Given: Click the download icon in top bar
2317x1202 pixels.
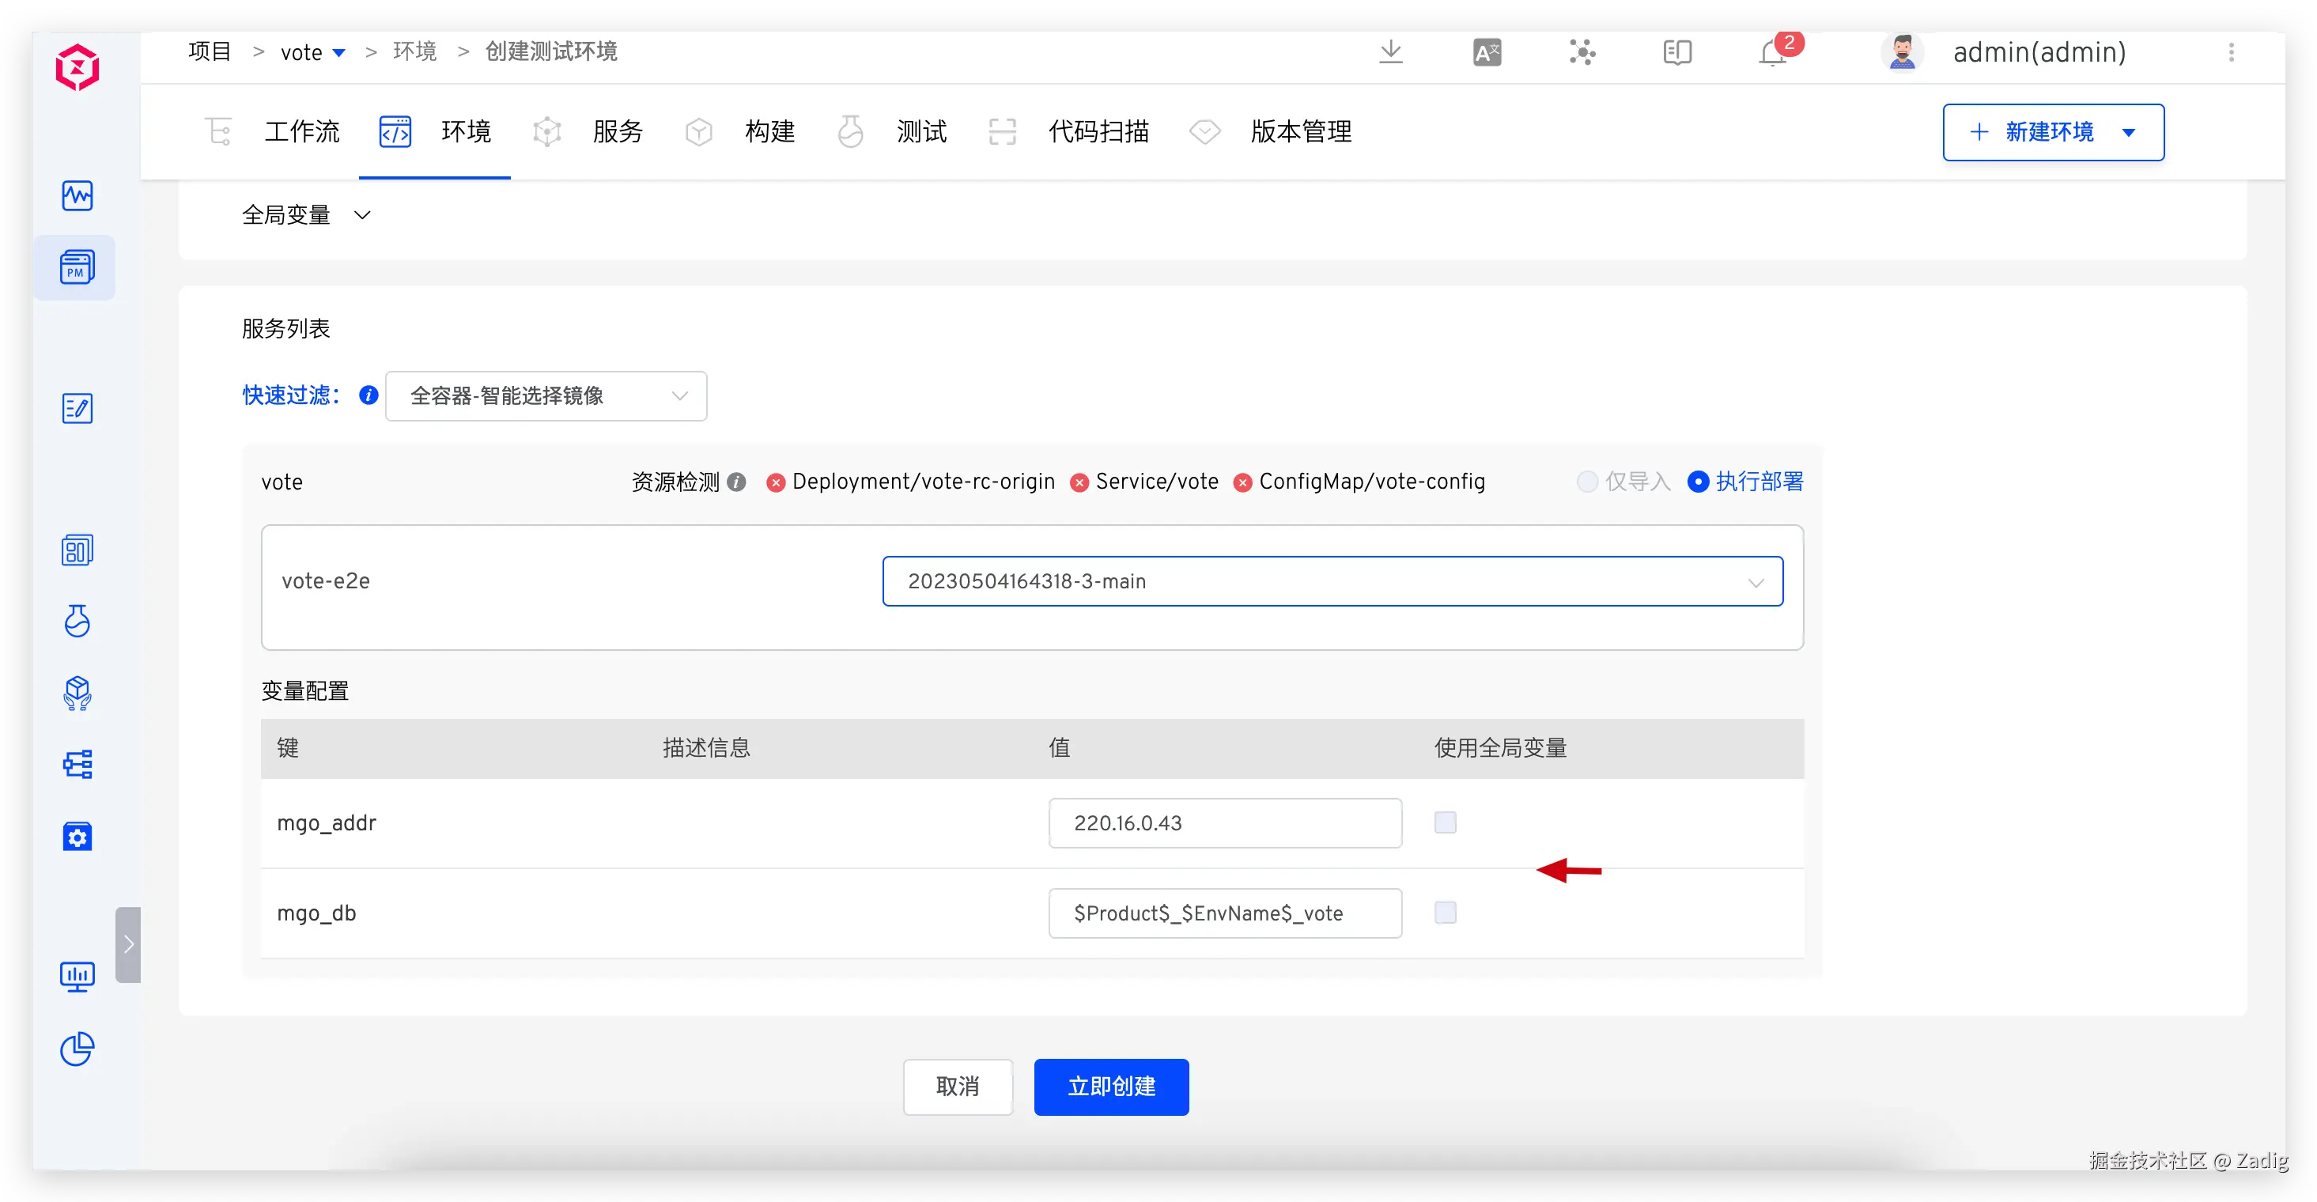Looking at the screenshot, I should [1390, 52].
